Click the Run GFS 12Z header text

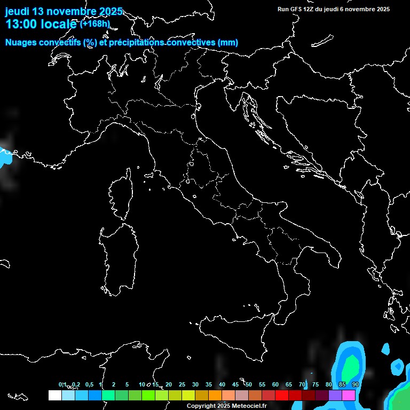(333, 9)
